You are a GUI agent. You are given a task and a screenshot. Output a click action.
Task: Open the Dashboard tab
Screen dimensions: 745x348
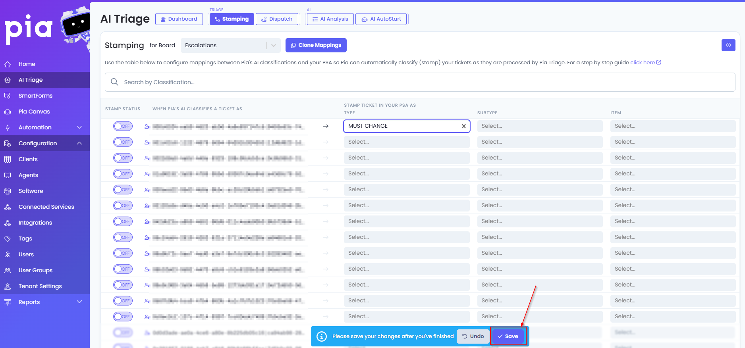coord(179,19)
